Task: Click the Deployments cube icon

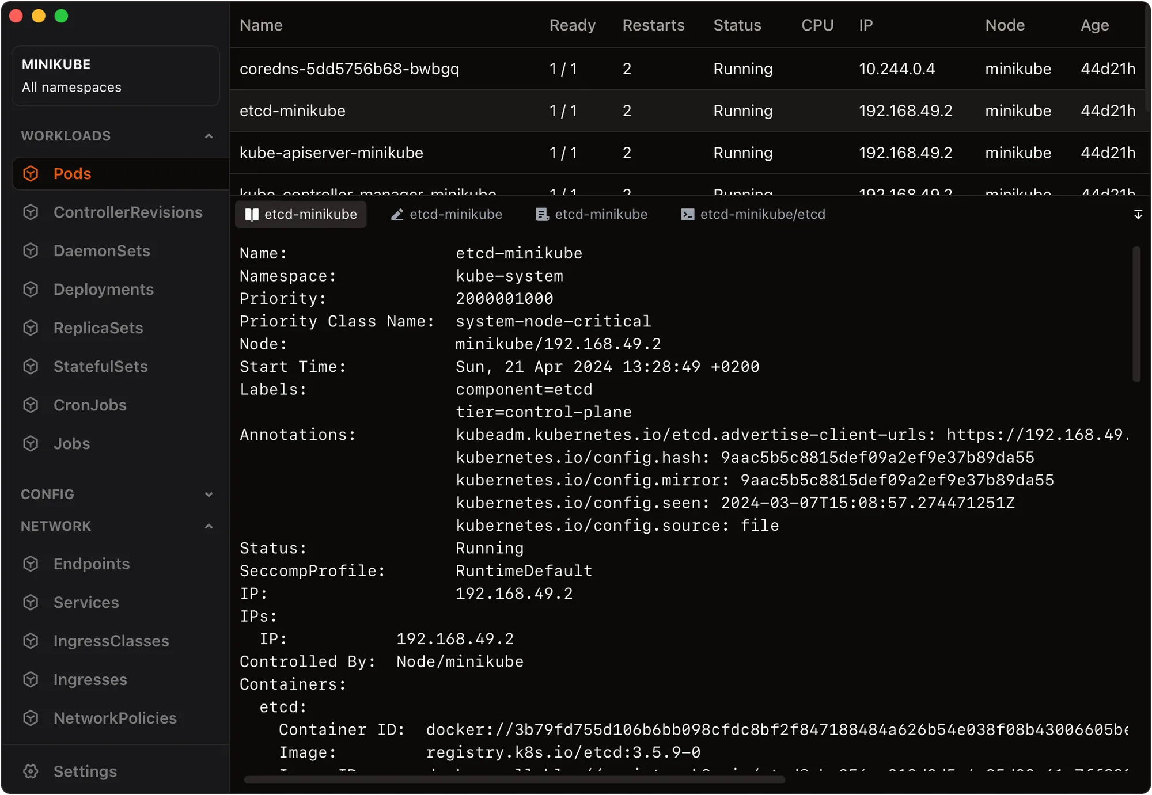Action: (x=31, y=289)
